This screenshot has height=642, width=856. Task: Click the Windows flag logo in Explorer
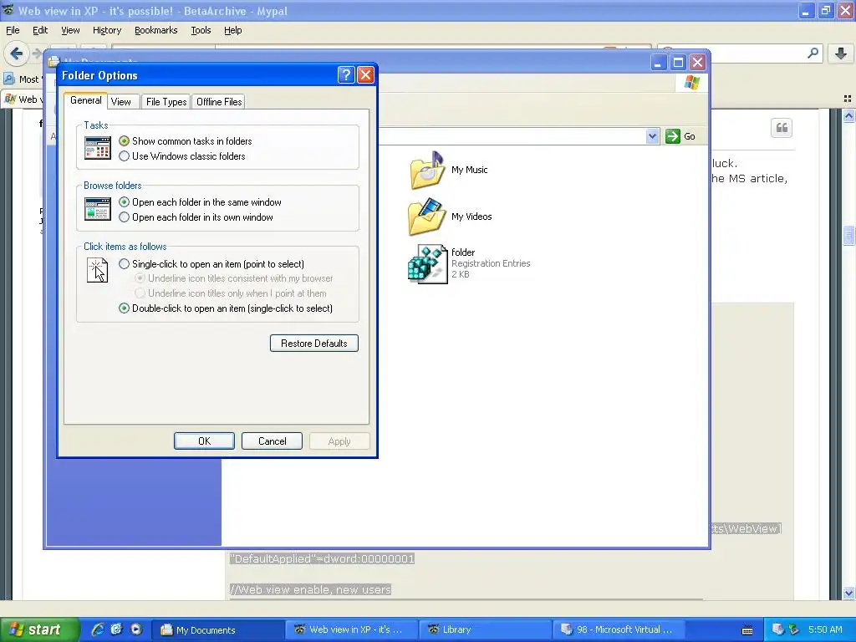[691, 83]
